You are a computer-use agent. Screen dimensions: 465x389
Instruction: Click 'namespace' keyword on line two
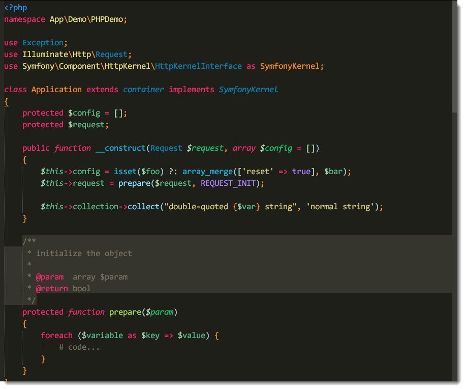point(24,20)
